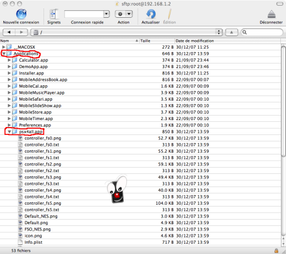The width and height of the screenshot is (286, 254).
Task: Select the MobileStore.app folder icon
Action: 15,112
